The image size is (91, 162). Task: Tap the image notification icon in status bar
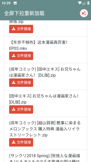tap(15, 3)
